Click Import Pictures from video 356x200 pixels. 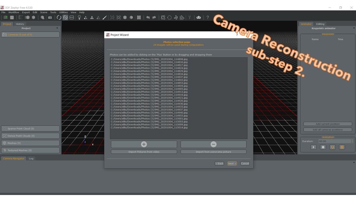144,152
